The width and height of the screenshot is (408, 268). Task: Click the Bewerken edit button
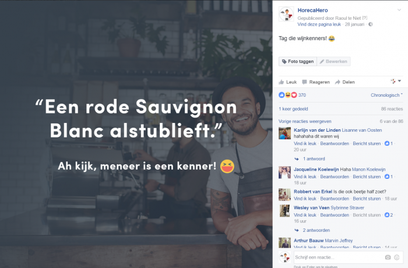pos(333,61)
